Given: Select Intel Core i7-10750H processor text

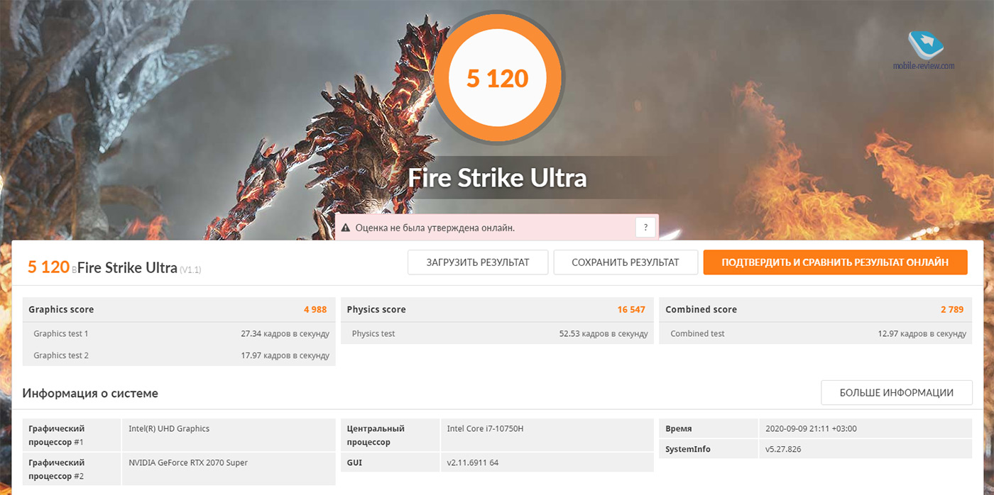Looking at the screenshot, I should (x=486, y=428).
